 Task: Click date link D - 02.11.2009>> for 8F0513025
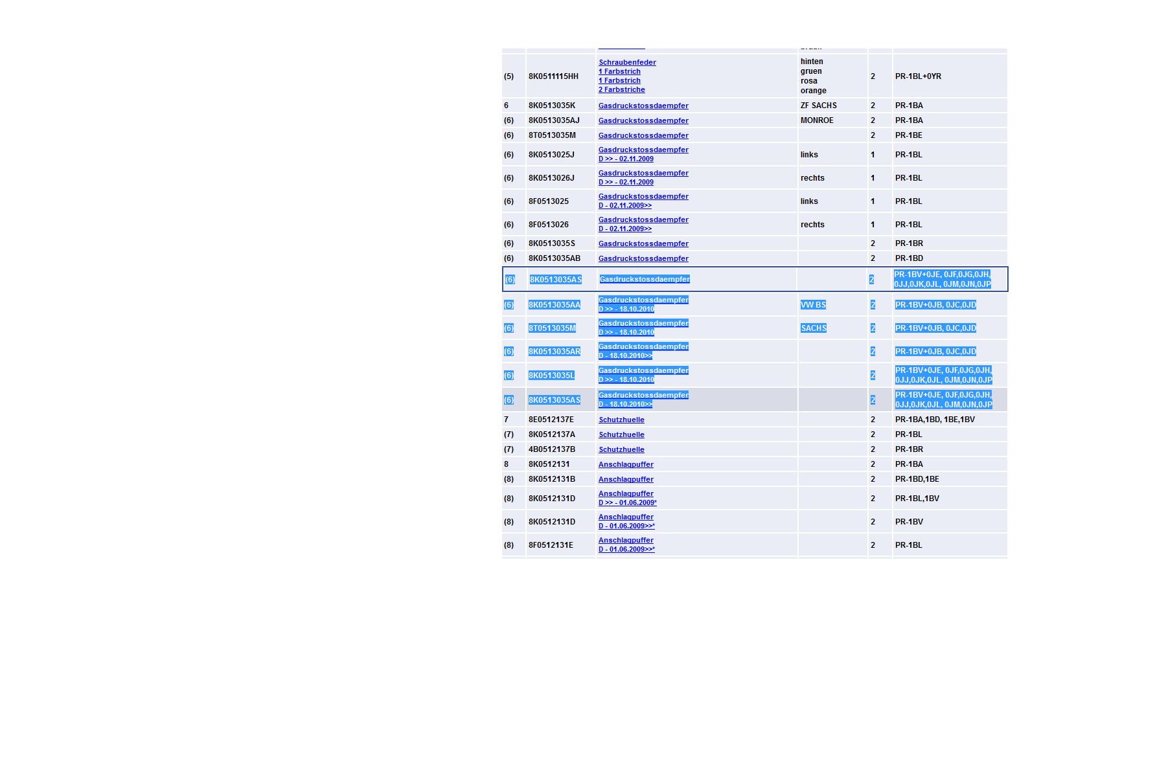[625, 205]
